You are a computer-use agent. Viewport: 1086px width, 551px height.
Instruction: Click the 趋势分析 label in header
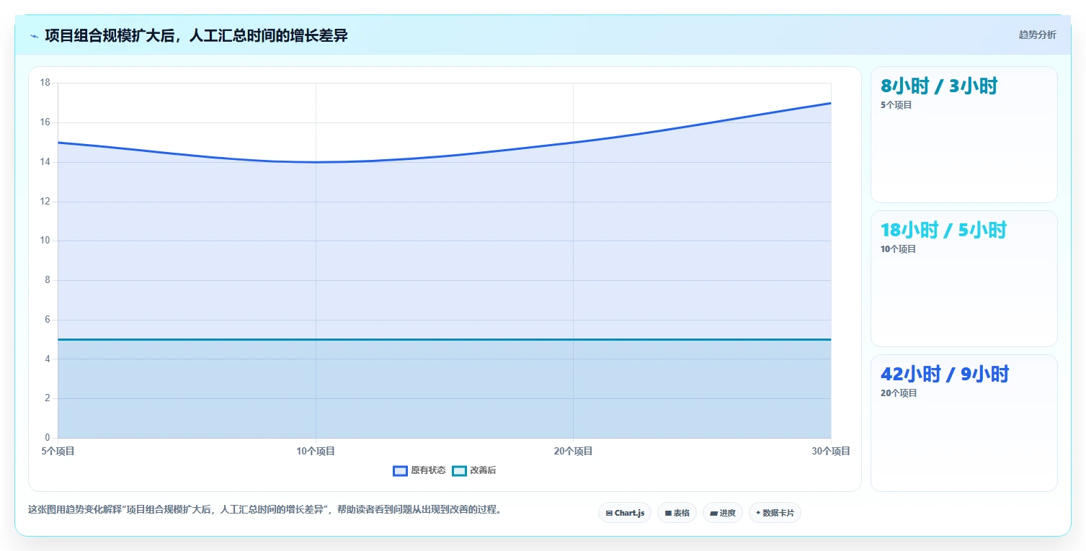pyautogui.click(x=1037, y=35)
